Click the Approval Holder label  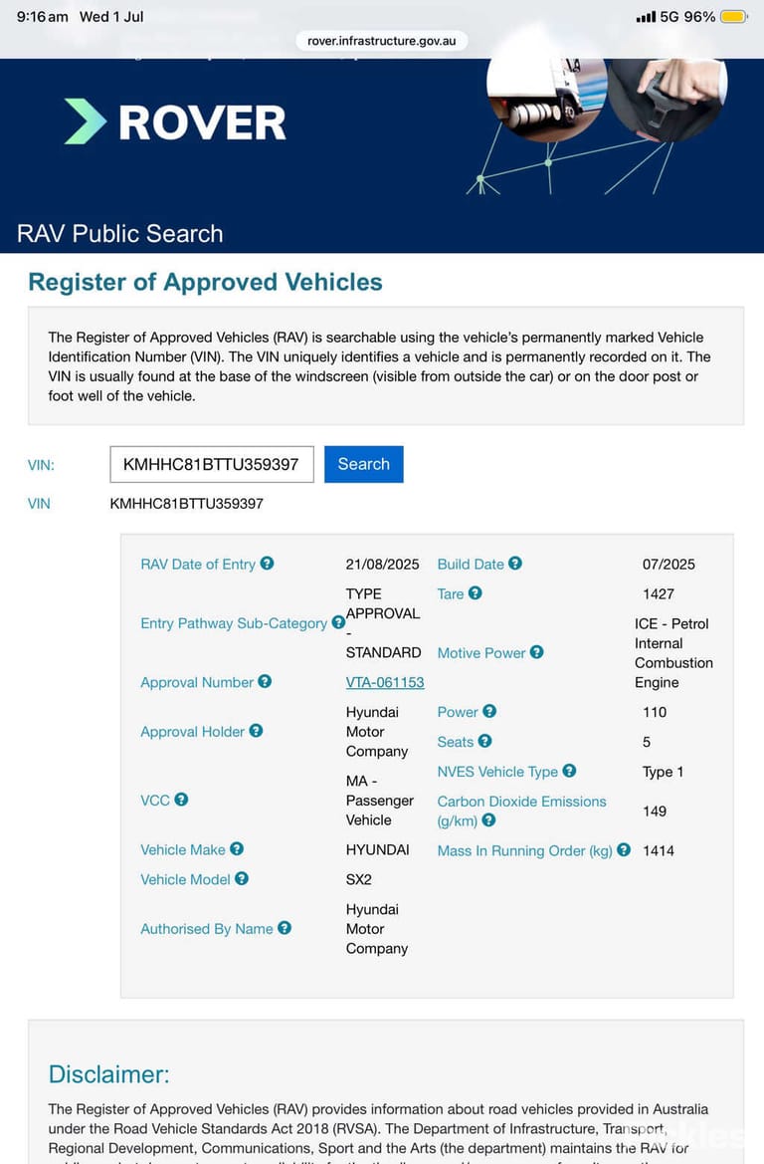click(193, 732)
